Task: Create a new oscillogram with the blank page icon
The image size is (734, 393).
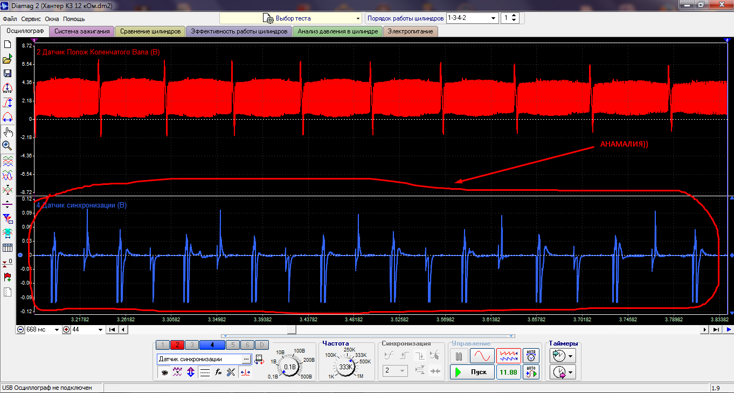Action: pos(8,45)
